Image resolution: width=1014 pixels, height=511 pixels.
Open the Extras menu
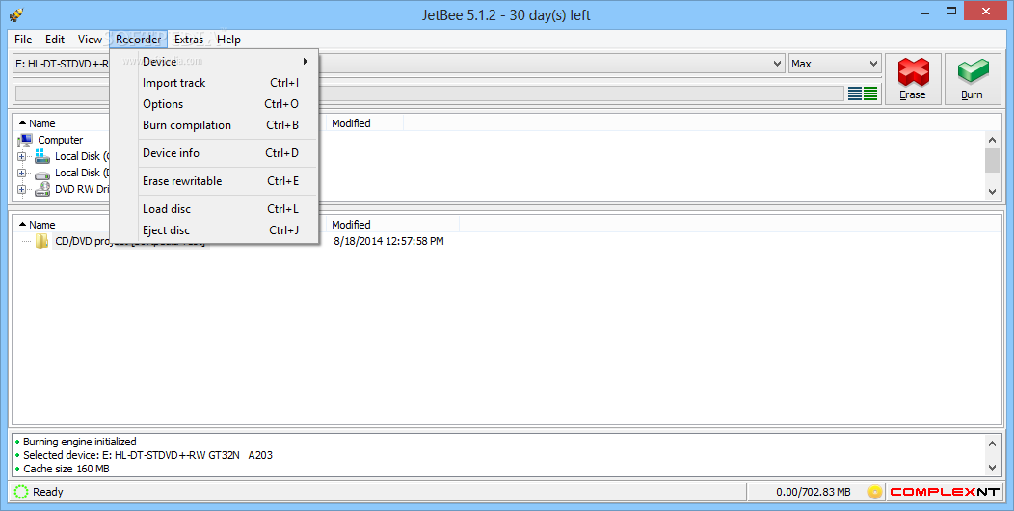click(x=189, y=40)
